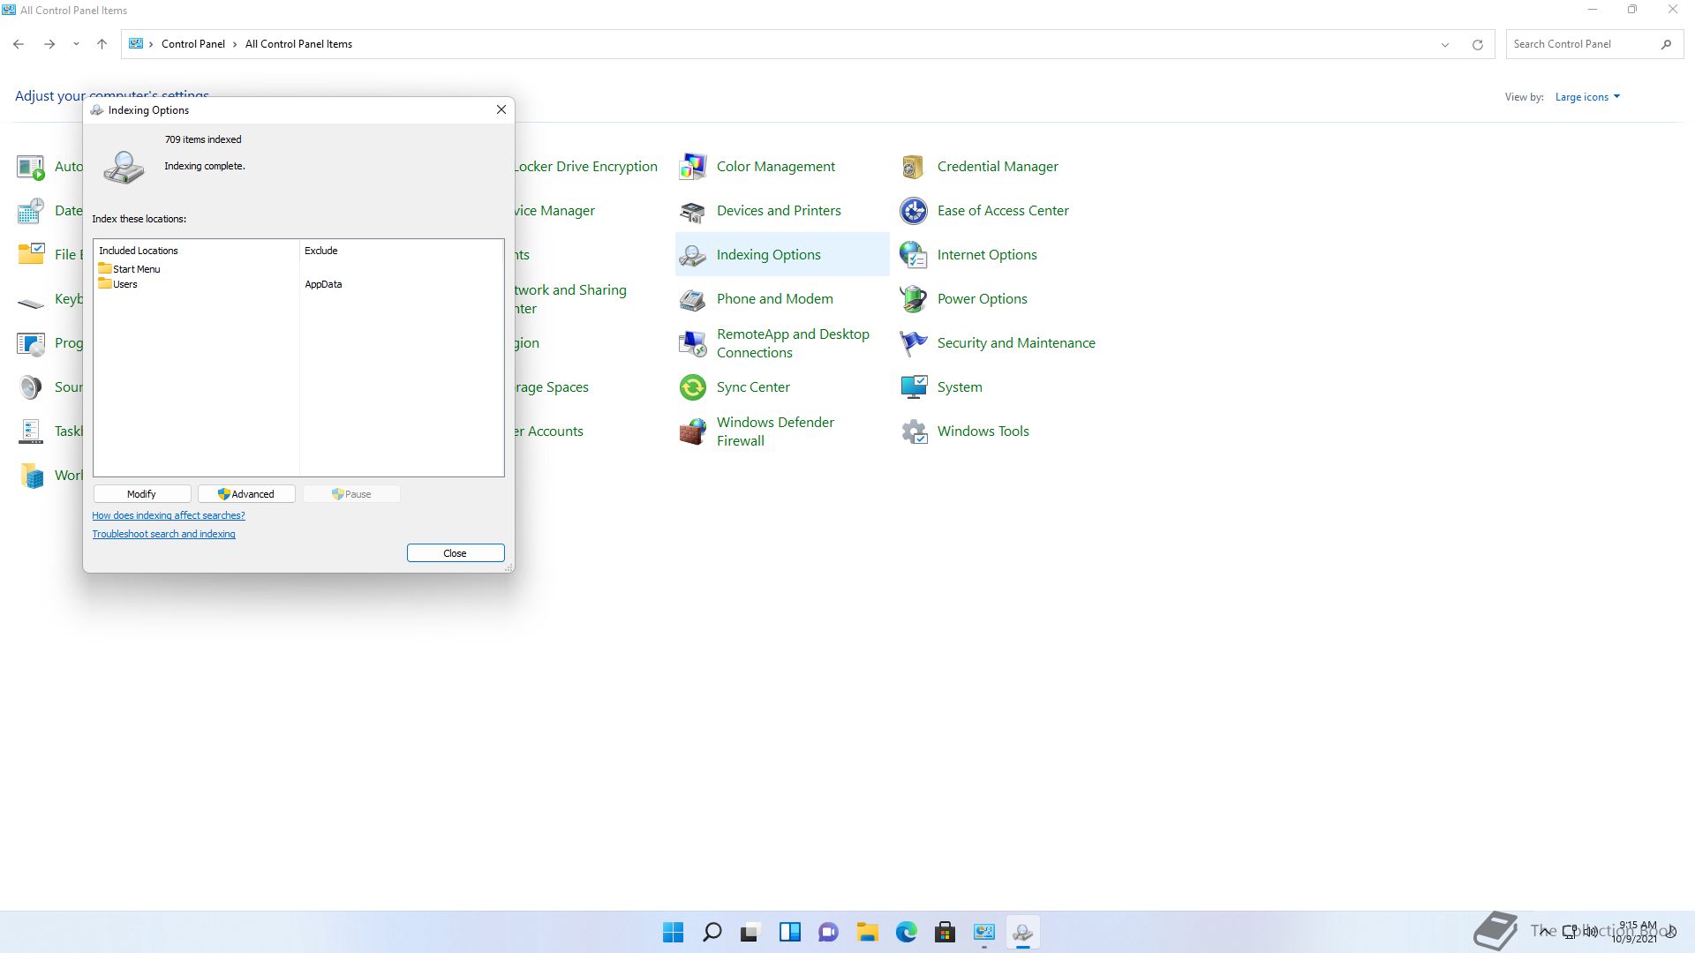Refresh the Control Panel view
Screen dimensions: 1695x953
point(1477,44)
